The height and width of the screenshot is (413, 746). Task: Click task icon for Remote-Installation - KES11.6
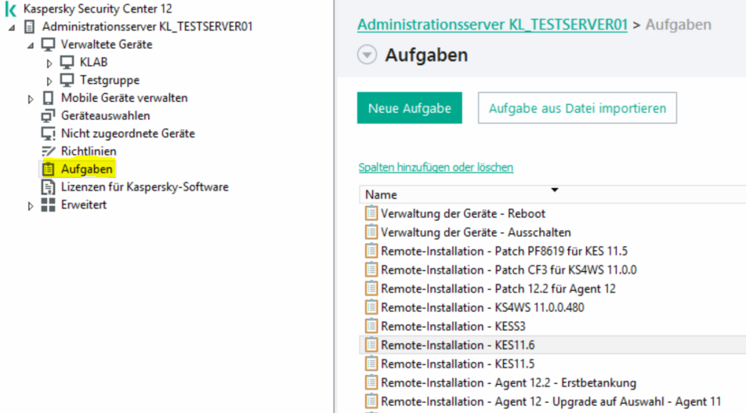point(371,345)
